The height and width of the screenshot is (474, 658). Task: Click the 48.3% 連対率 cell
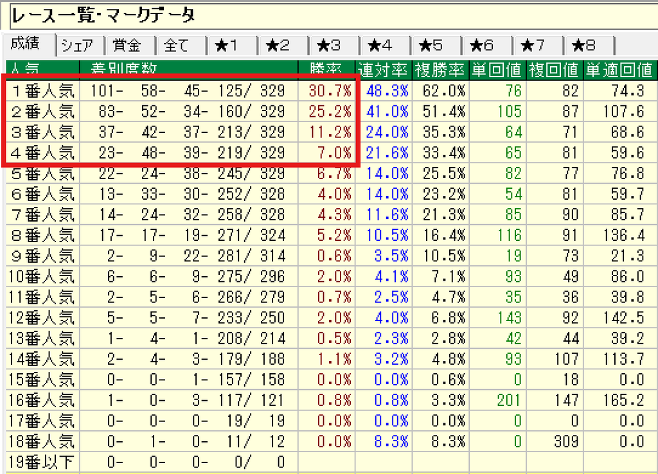[x=383, y=91]
